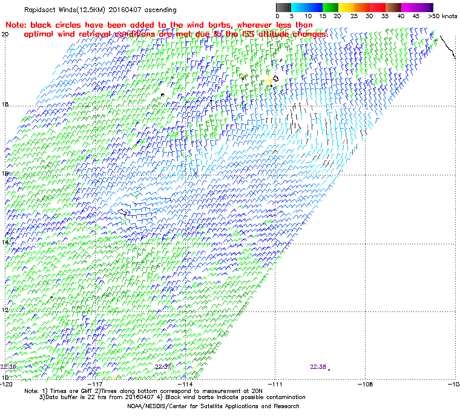Click the green 15-20 knots legend swatch
The image size is (460, 416).
tap(330, 7)
